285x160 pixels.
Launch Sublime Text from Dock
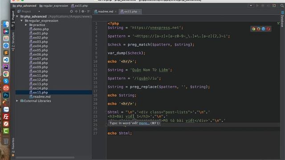6,52
